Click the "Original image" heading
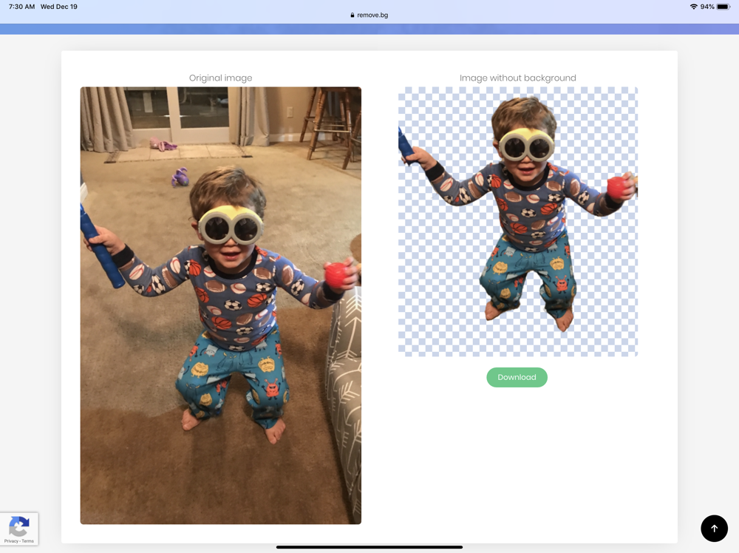Image resolution: width=739 pixels, height=553 pixels. coord(220,78)
